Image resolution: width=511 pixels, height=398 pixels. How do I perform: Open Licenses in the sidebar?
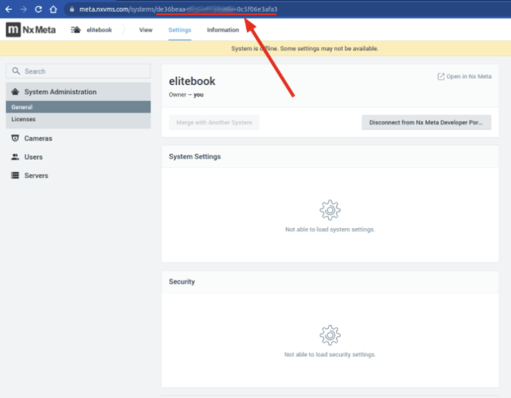pyautogui.click(x=79, y=119)
